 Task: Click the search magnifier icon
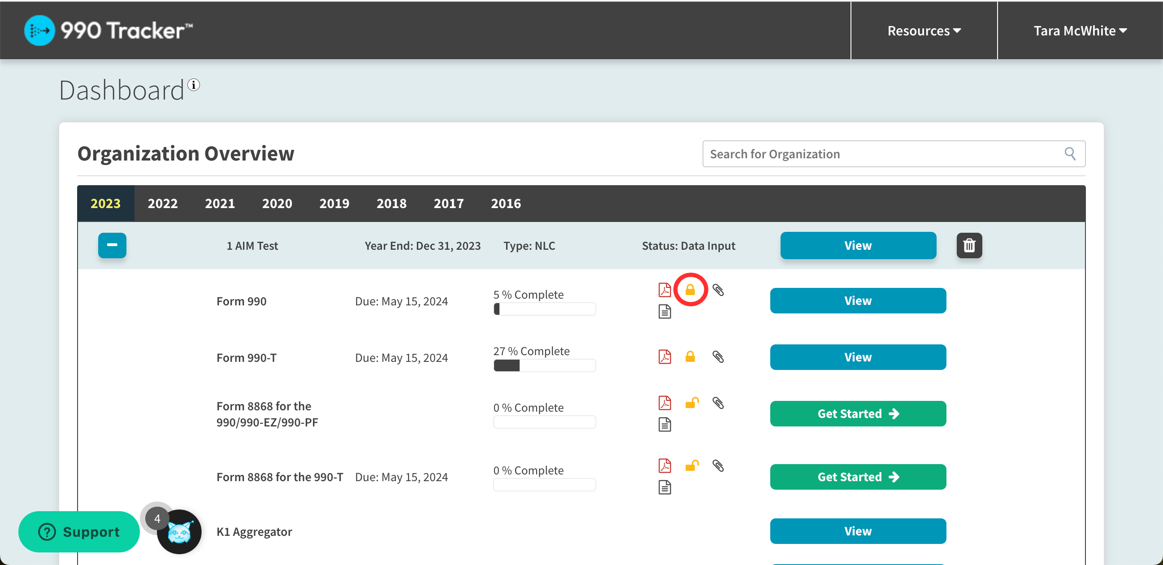coord(1070,153)
